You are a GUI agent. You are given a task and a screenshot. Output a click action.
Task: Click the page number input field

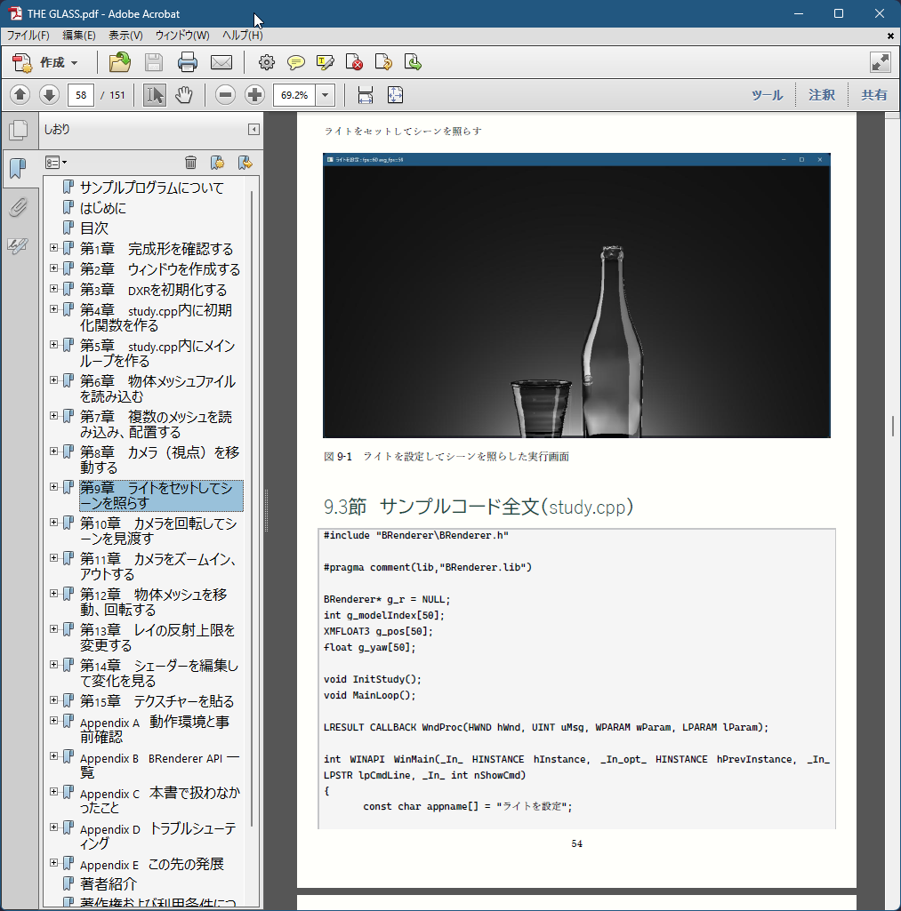(x=81, y=95)
